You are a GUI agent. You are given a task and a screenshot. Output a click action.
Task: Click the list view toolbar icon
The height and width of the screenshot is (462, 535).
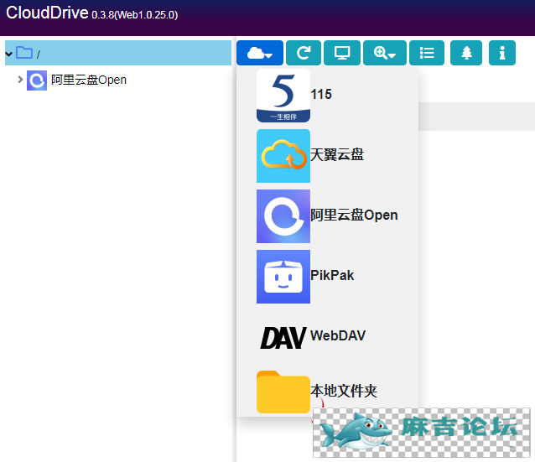427,53
